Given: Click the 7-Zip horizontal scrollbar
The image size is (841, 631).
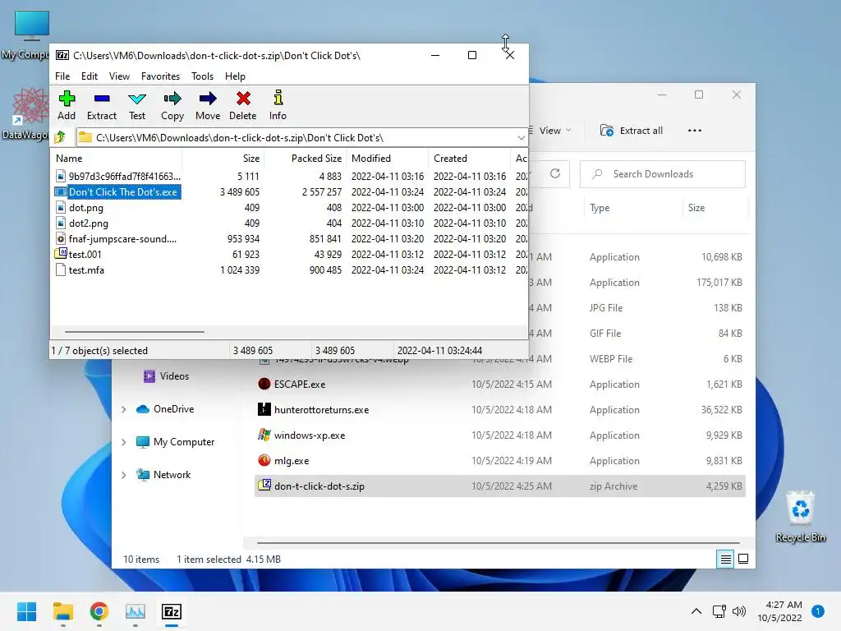Looking at the screenshot, I should pyautogui.click(x=134, y=332).
